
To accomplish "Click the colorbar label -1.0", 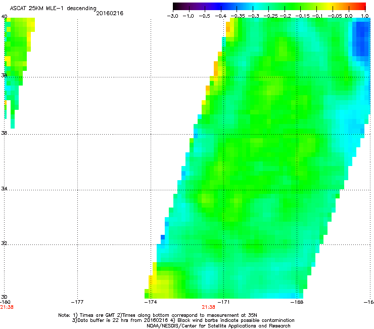I will (x=189, y=16).
